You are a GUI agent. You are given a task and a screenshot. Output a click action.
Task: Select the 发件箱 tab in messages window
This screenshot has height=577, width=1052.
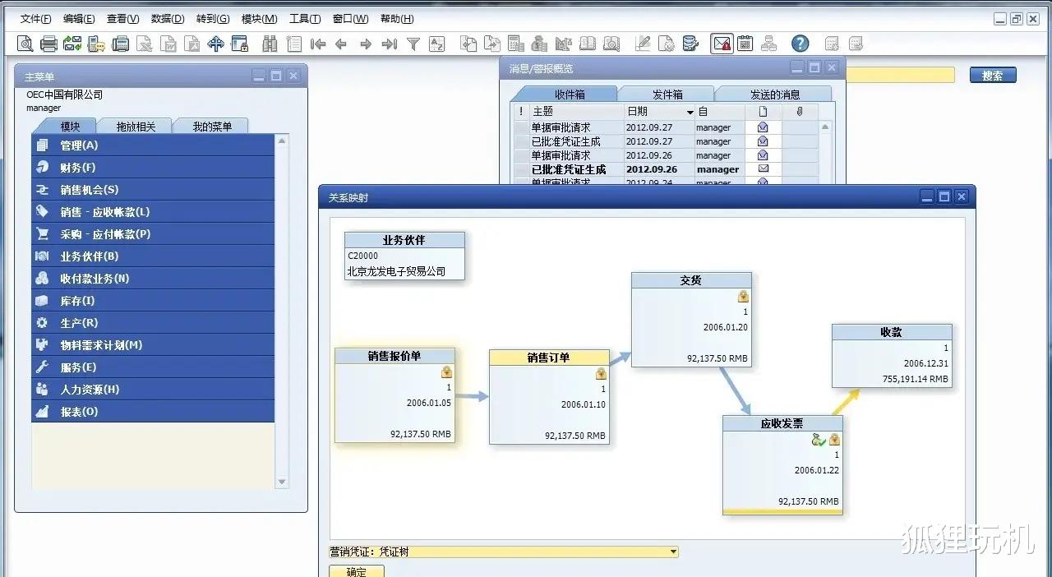667,95
